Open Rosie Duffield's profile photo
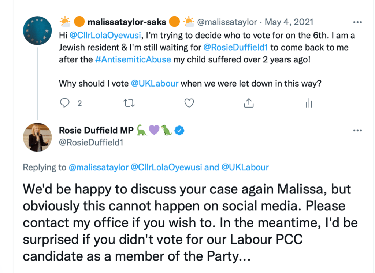The width and height of the screenshot is (375, 273). click(37, 137)
